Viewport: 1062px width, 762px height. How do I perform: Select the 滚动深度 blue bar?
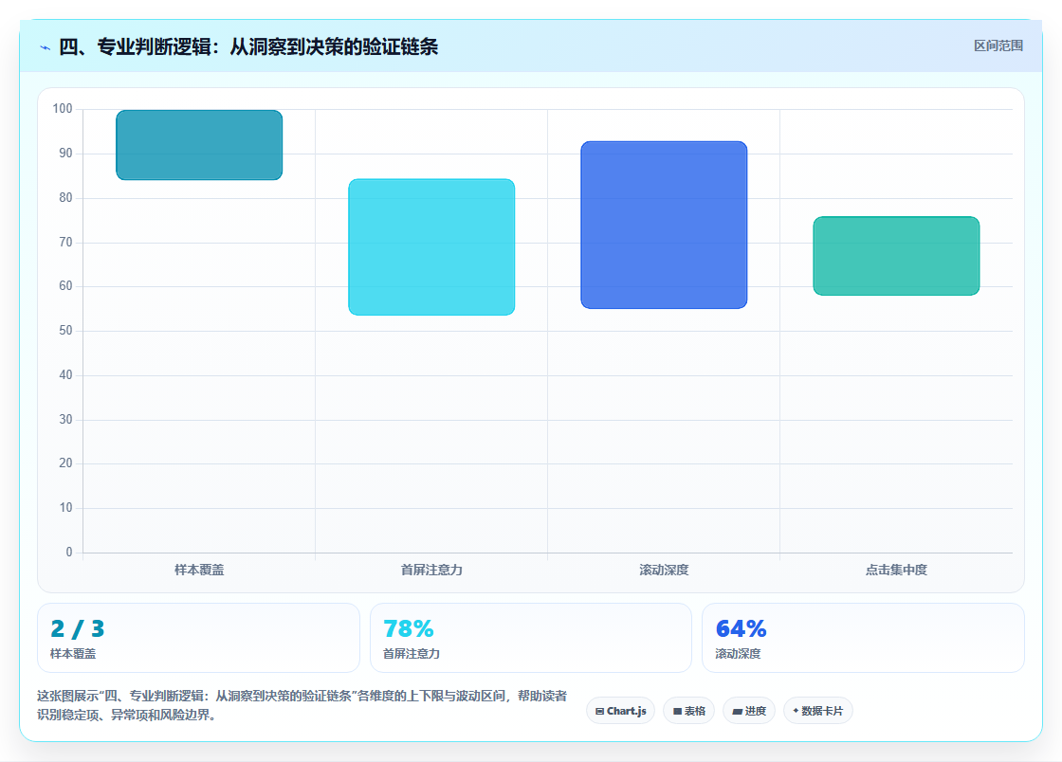[x=664, y=225]
